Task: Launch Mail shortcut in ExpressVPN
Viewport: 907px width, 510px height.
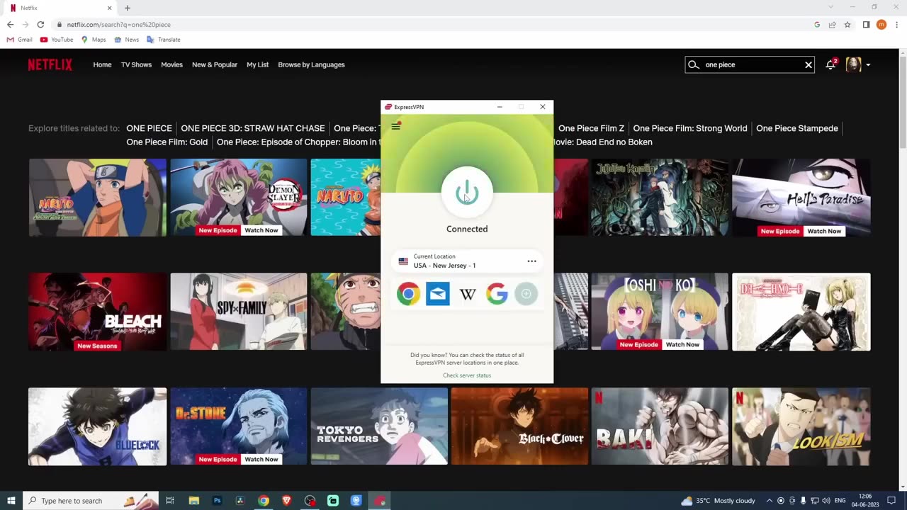Action: click(x=437, y=293)
